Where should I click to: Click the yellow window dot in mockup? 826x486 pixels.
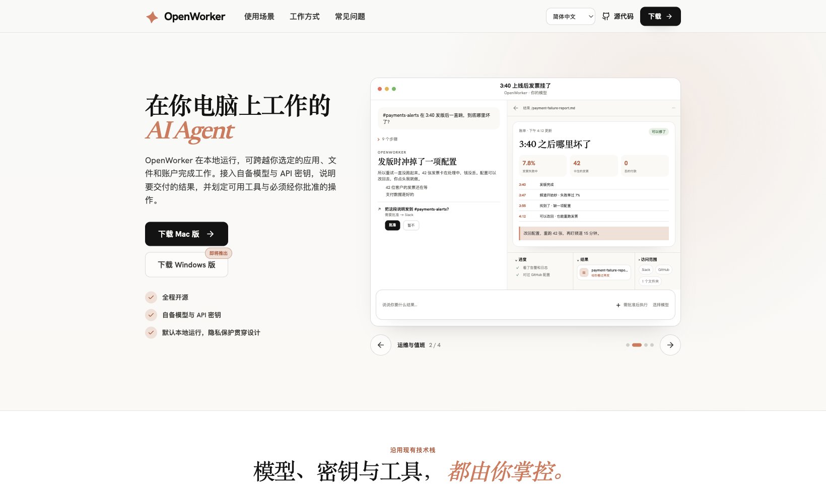pos(387,89)
